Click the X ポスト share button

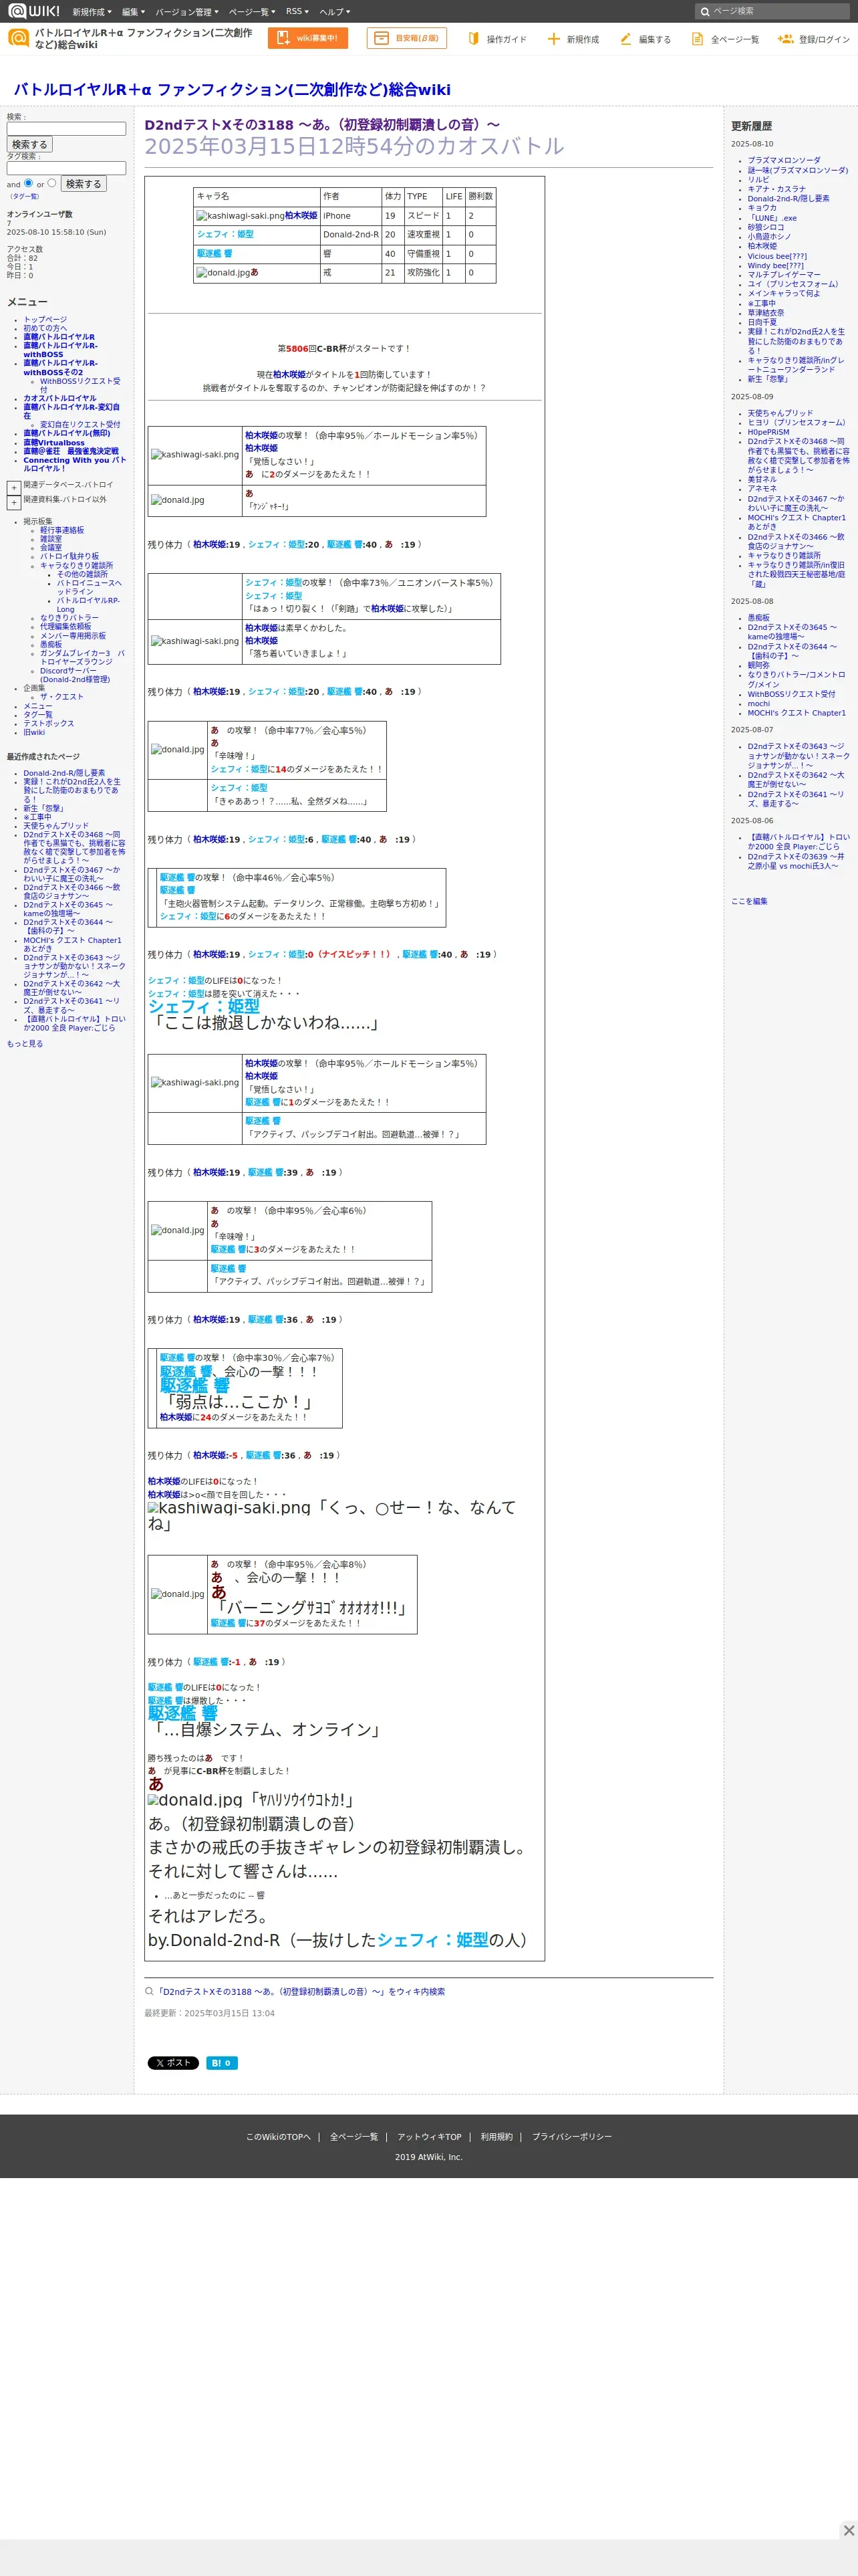click(173, 2062)
